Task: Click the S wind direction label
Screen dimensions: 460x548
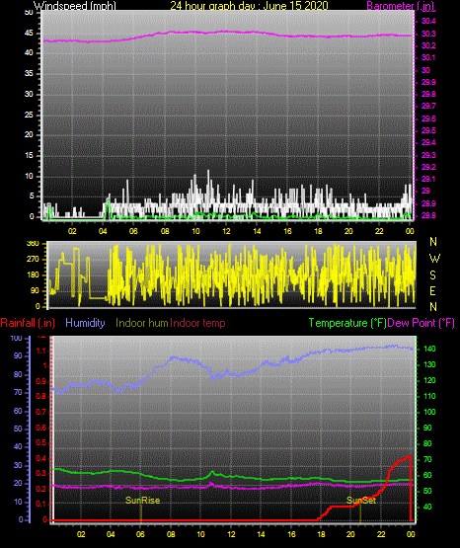Action: click(x=432, y=275)
